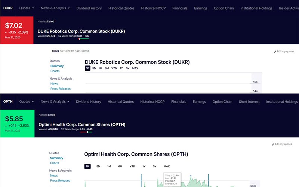The width and height of the screenshot is (299, 187).
Task: Open Financials in OPTH nav bar
Action: (179, 102)
